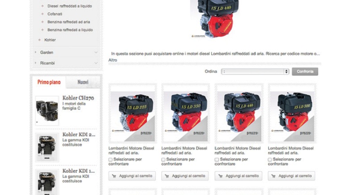Open the Altro read-more link

(112, 60)
